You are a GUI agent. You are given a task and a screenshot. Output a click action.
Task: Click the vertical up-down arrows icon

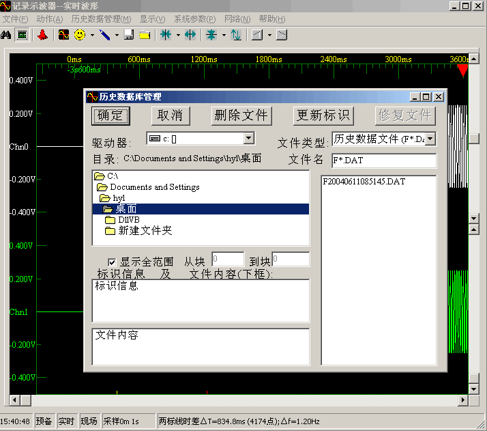(x=236, y=35)
